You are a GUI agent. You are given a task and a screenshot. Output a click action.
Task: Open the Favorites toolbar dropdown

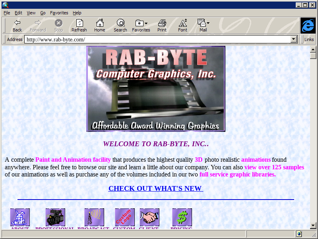141,25
